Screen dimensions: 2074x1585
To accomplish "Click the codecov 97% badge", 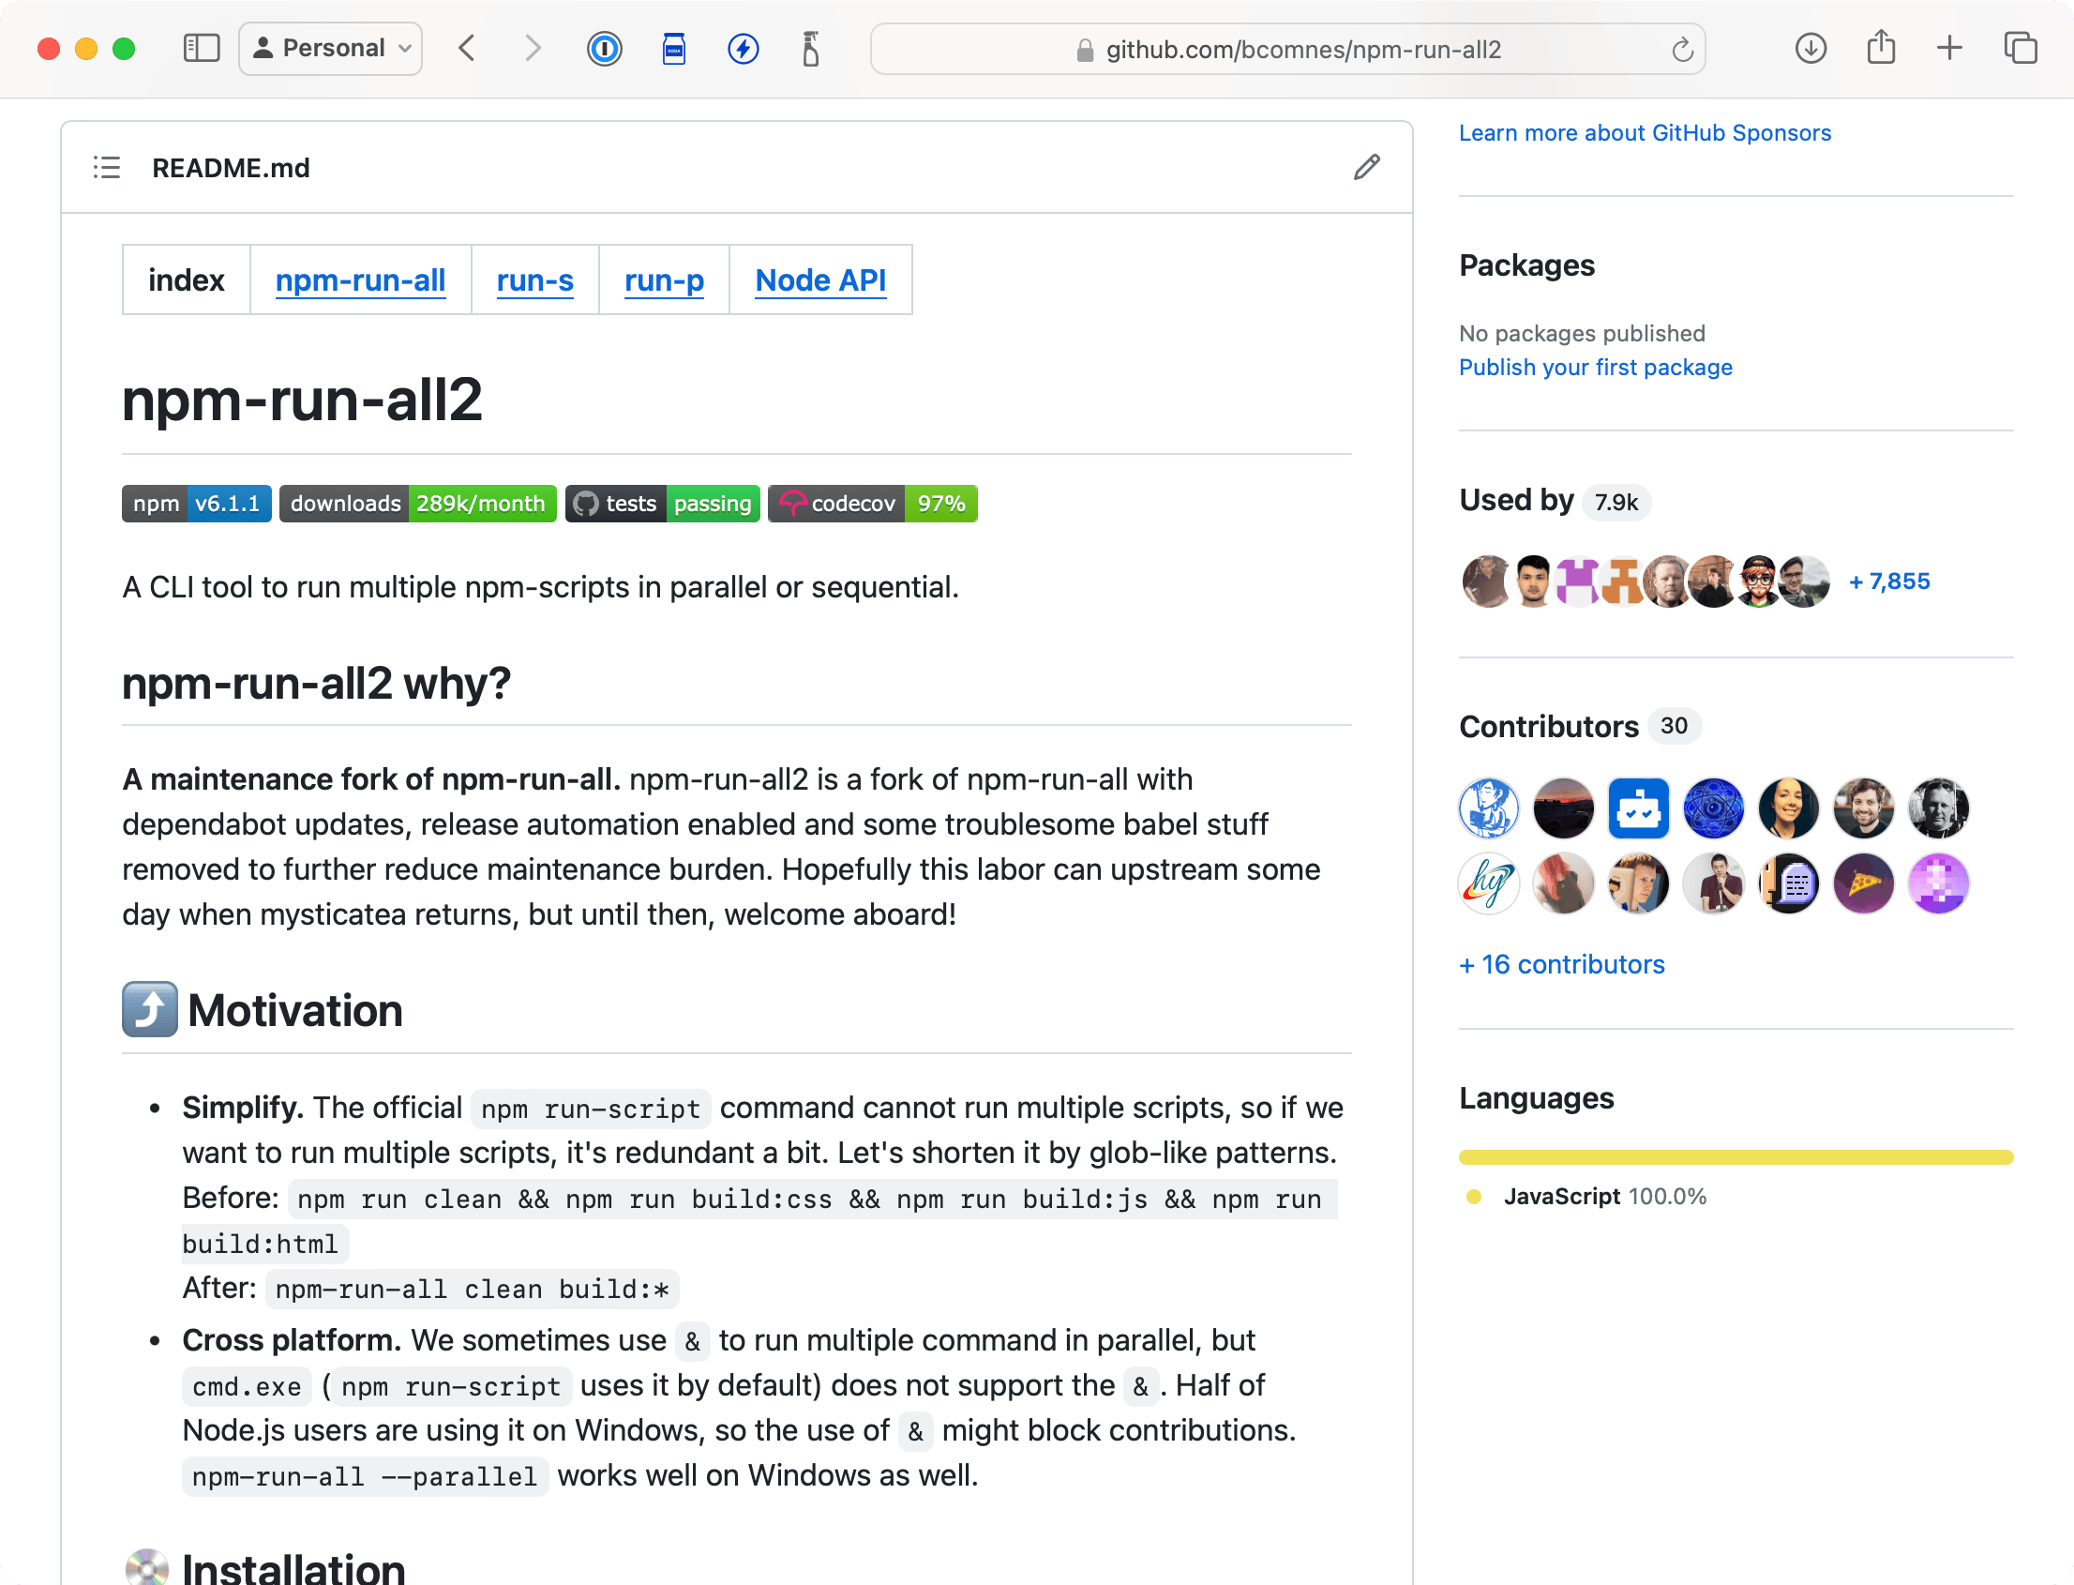I will [x=872, y=504].
